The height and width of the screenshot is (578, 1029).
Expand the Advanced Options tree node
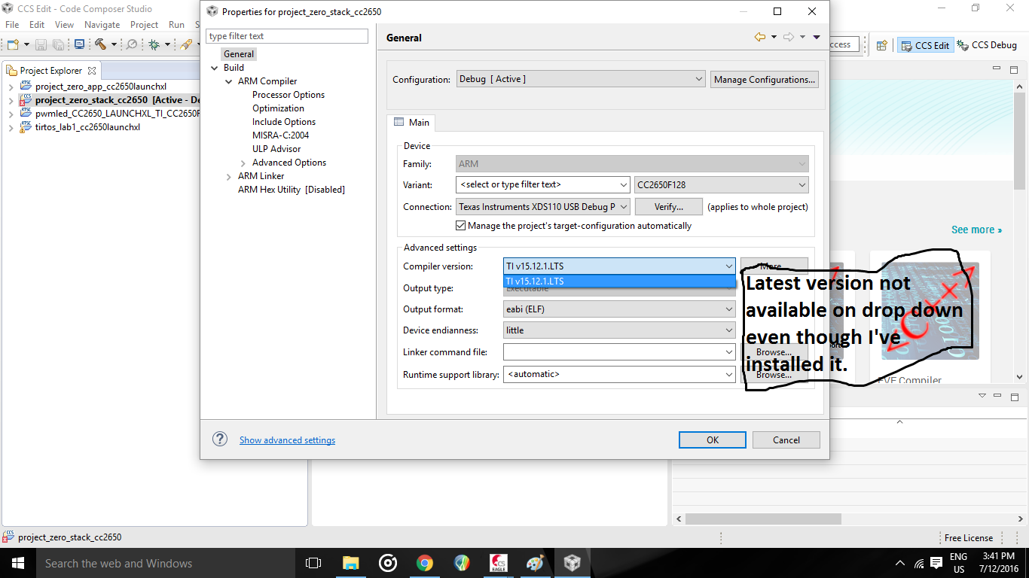coord(243,163)
